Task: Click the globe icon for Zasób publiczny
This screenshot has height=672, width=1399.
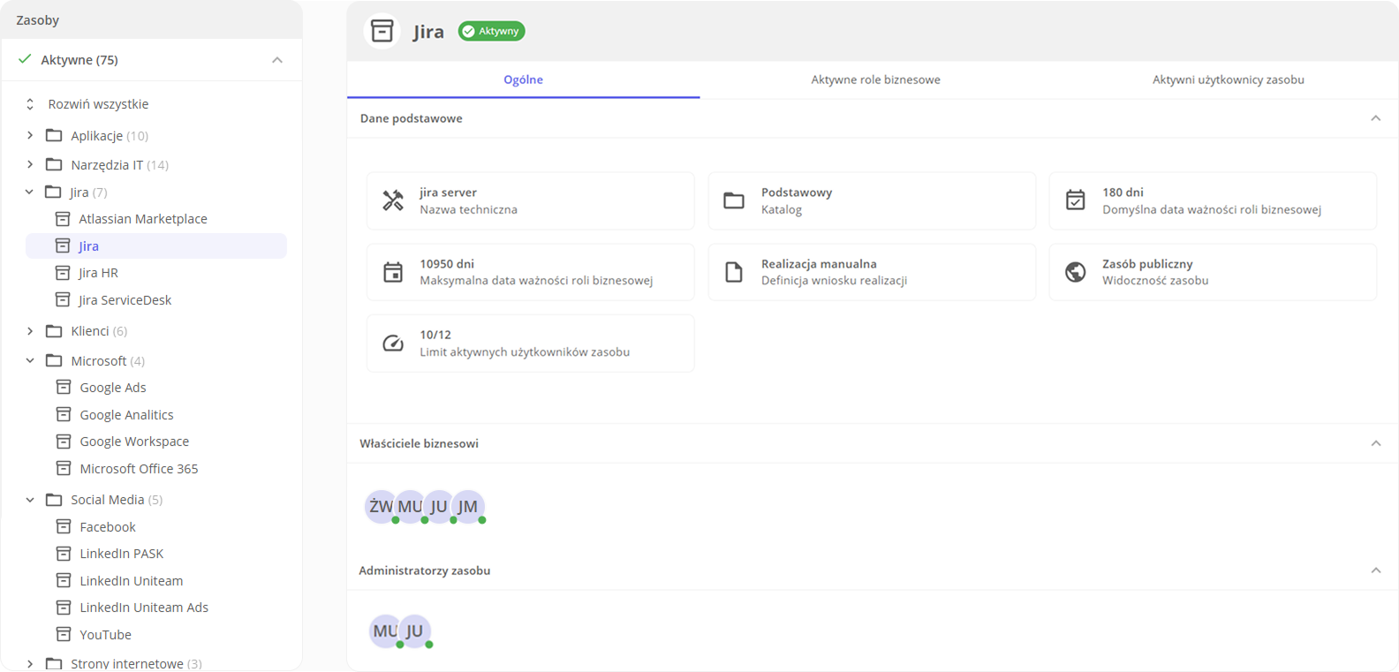Action: click(x=1075, y=272)
